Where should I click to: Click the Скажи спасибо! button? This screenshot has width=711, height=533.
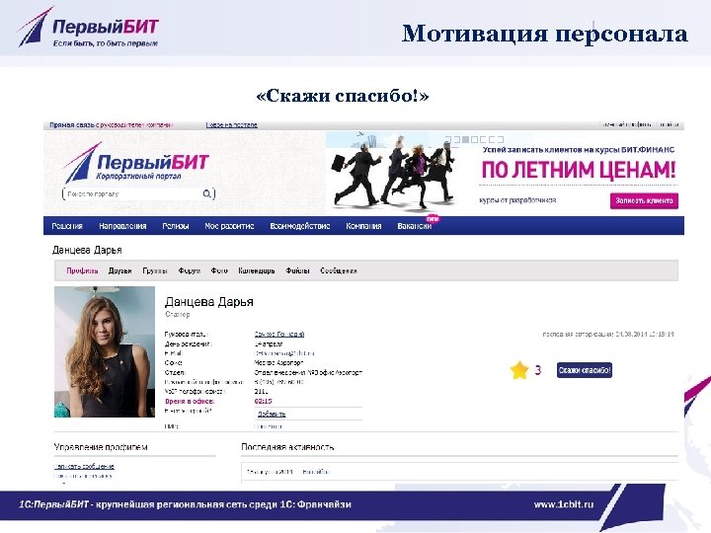point(585,370)
